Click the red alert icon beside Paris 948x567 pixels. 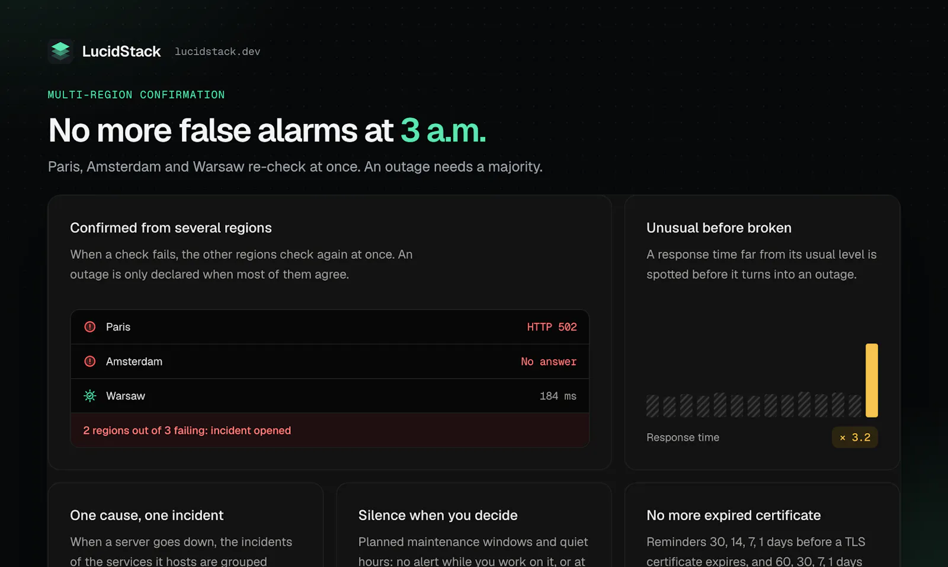coord(90,327)
